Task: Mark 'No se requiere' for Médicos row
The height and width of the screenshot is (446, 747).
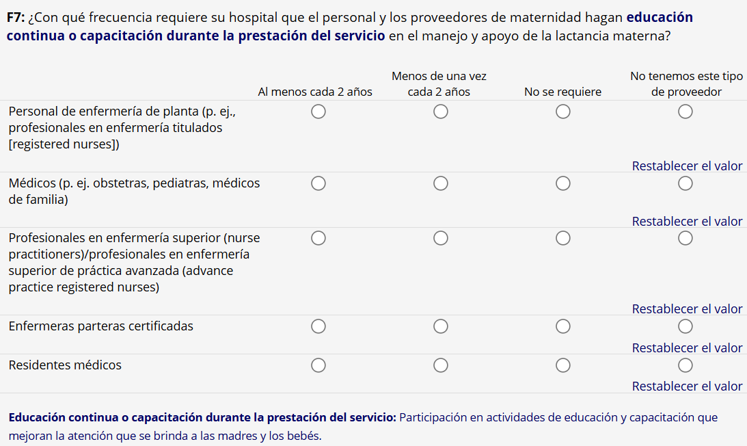Action: pos(562,183)
